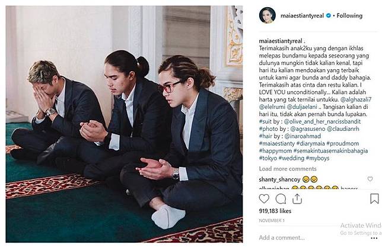Open the three-dot more options menu
382x248 pixels.
[374, 238]
